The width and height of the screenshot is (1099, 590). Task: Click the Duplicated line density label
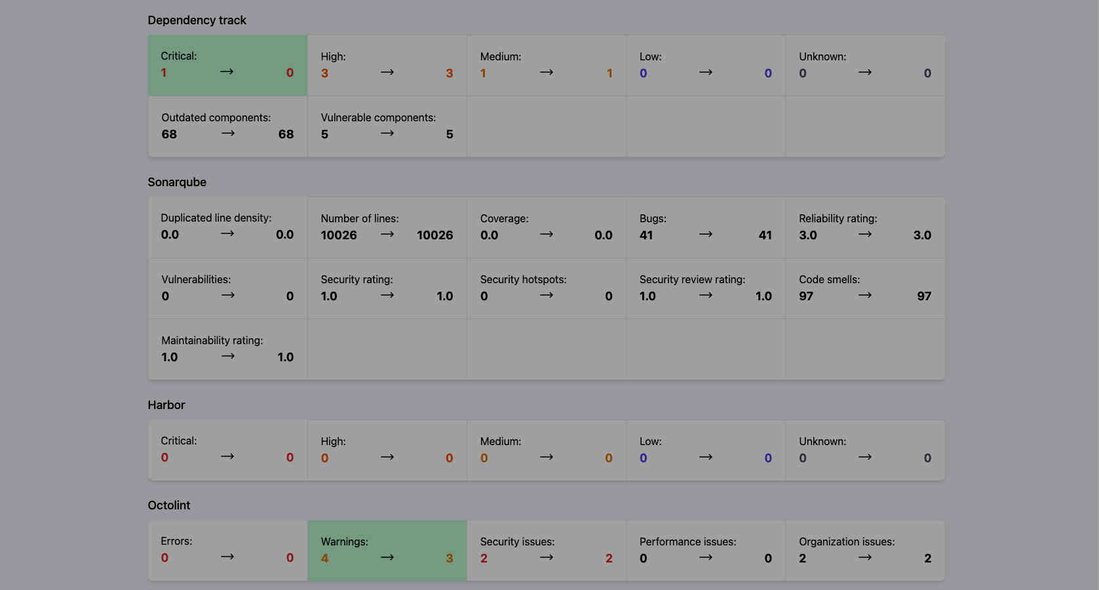(216, 218)
